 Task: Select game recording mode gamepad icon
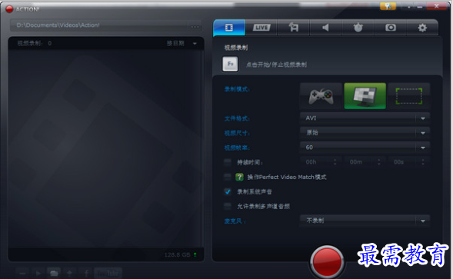click(321, 96)
